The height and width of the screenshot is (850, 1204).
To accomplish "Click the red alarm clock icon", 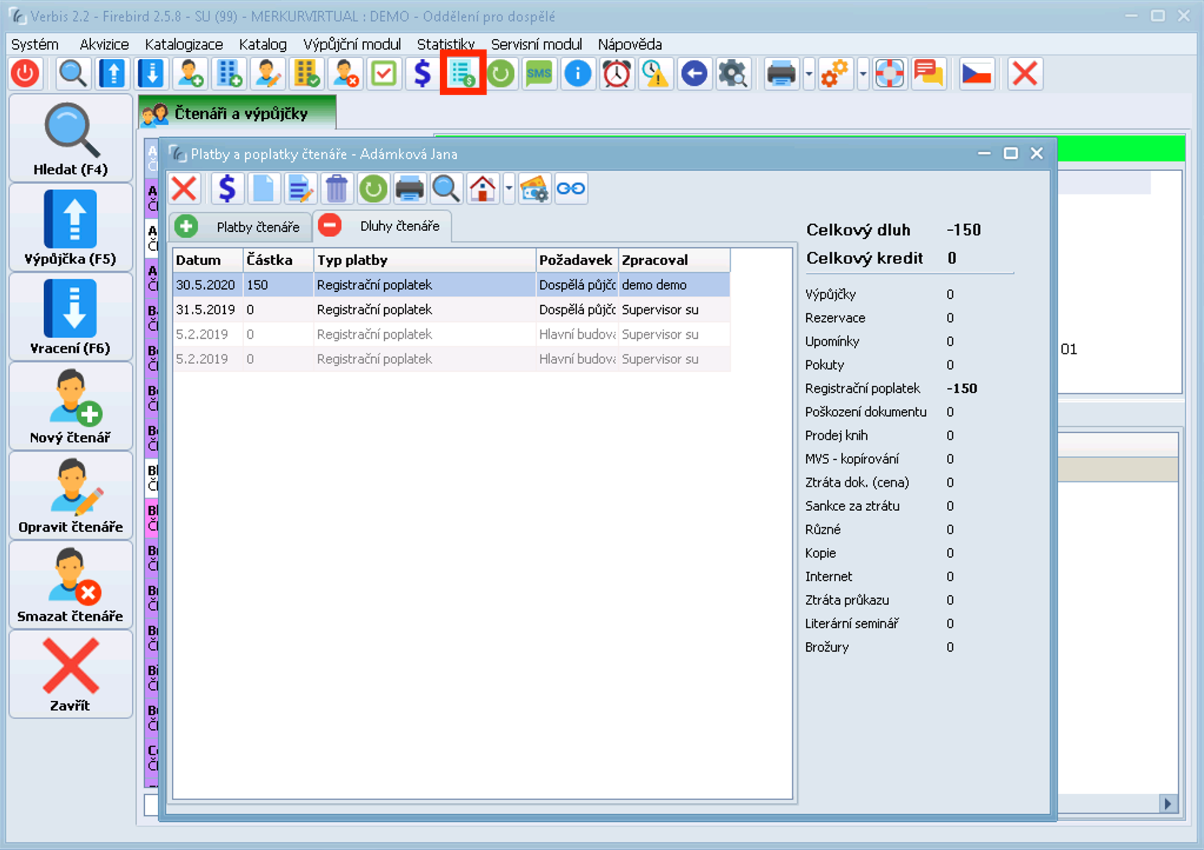I will [x=617, y=74].
